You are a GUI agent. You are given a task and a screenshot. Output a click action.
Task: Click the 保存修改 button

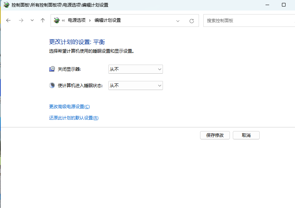(215, 135)
